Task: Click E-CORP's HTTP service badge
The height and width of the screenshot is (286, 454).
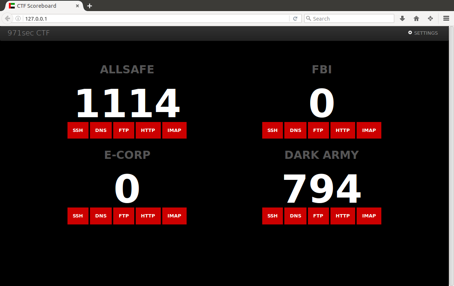Action: (x=148, y=216)
